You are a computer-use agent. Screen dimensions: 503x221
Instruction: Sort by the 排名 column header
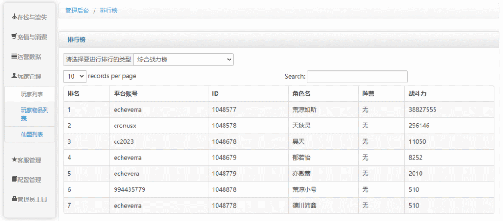pos(87,94)
